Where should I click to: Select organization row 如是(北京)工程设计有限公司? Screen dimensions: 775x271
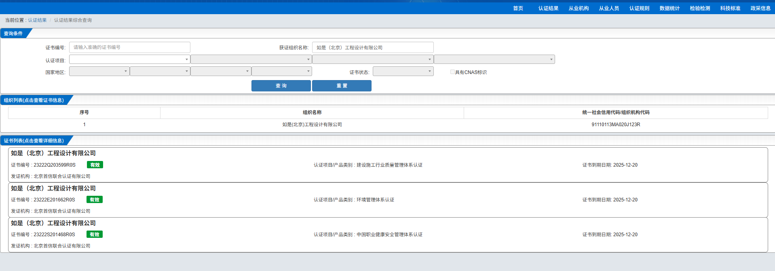(x=312, y=125)
